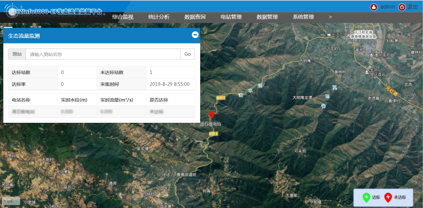Click the green 达标 legend marker

(x=366, y=197)
